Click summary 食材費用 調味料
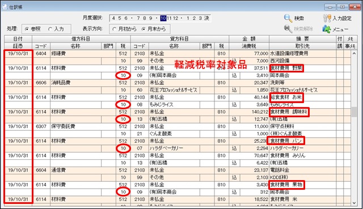 point(289,112)
